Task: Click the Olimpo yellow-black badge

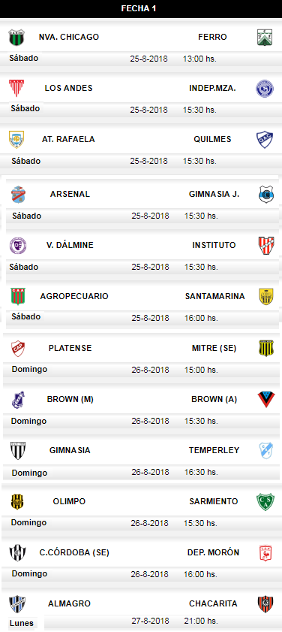Action: point(17,502)
